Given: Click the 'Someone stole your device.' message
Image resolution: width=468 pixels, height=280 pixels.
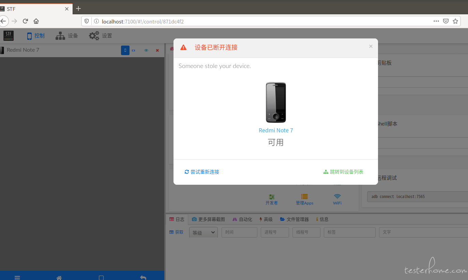Looking at the screenshot, I should click(215, 66).
